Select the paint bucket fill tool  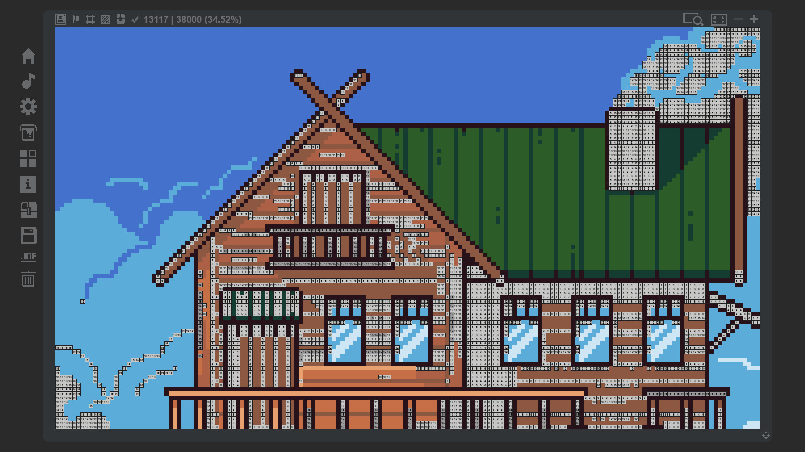[28, 133]
